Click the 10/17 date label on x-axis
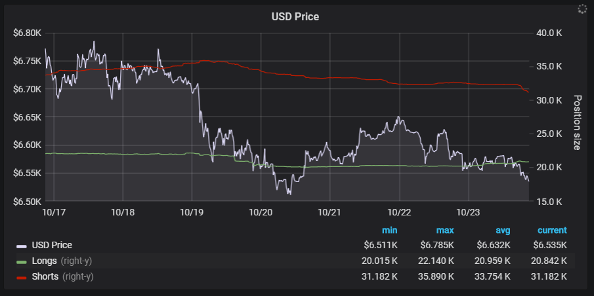 click(54, 212)
